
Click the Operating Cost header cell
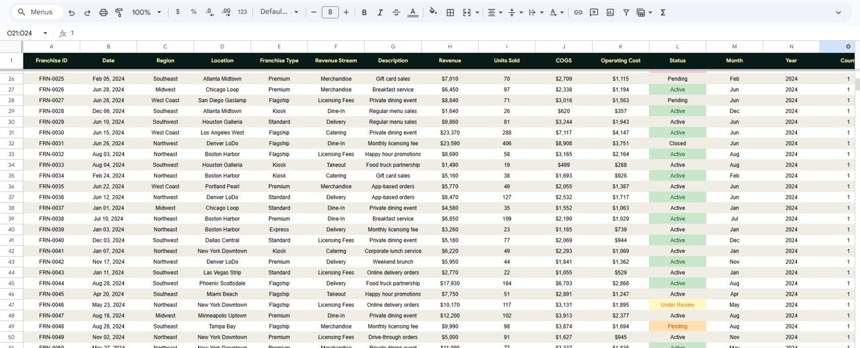621,60
